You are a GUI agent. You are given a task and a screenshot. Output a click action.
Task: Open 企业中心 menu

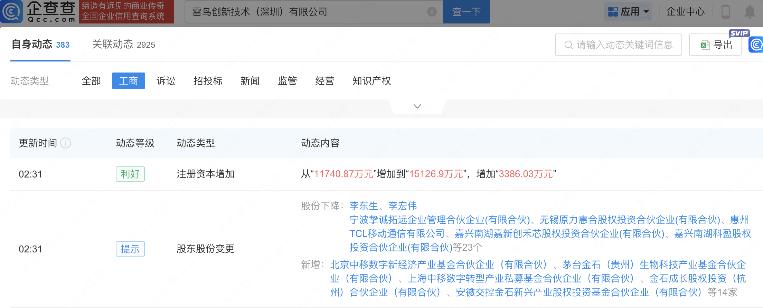tap(685, 12)
